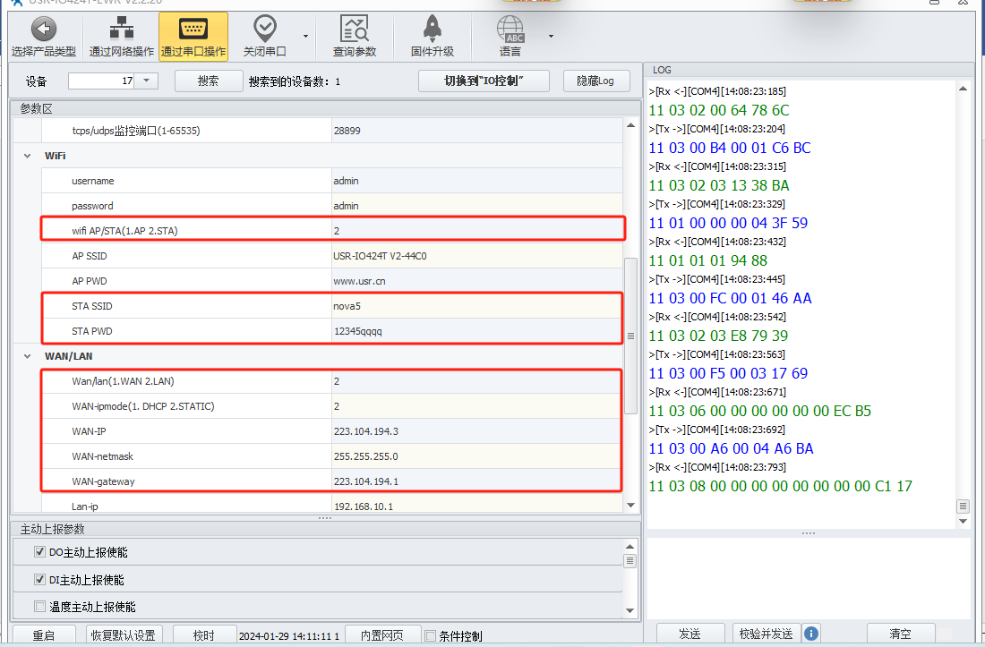This screenshot has width=985, height=647.
Task: Uncheck the DO主动上报使能 checkbox
Action: [39, 552]
